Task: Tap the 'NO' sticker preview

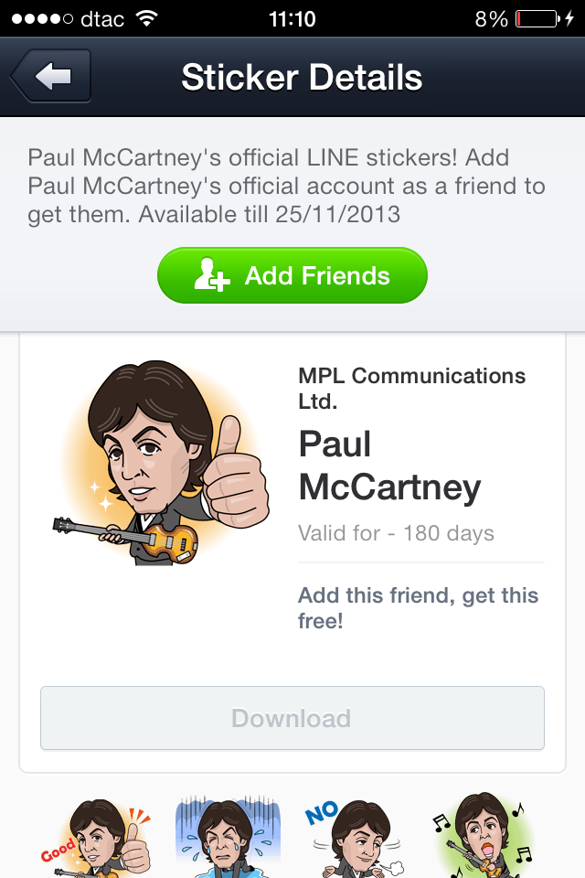Action: [x=355, y=837]
